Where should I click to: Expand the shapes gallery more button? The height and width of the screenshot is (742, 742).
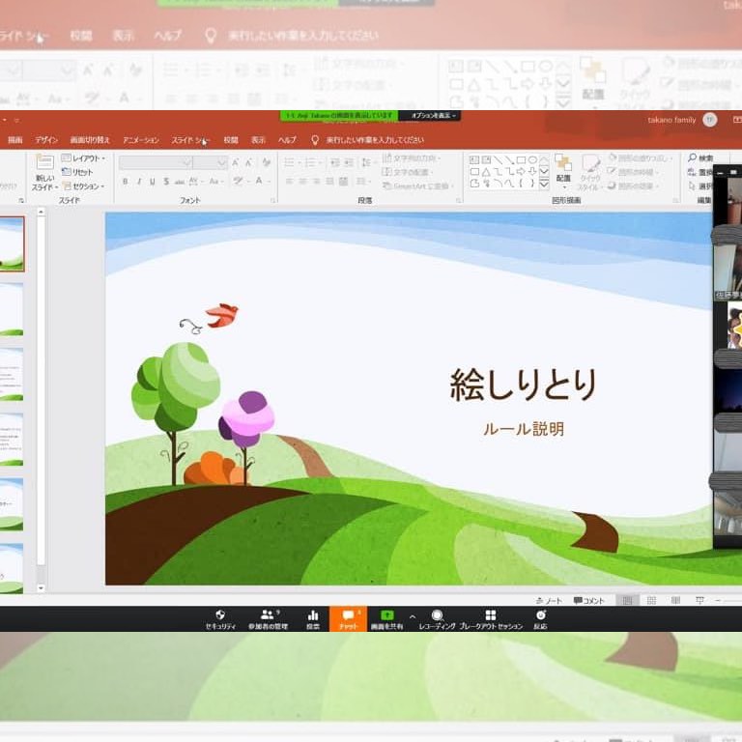(x=544, y=184)
